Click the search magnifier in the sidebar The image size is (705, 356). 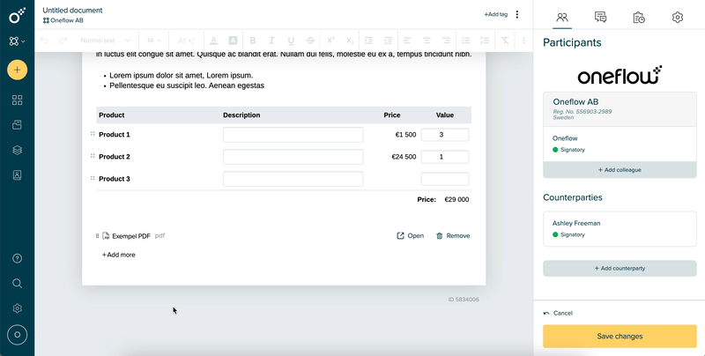click(17, 283)
